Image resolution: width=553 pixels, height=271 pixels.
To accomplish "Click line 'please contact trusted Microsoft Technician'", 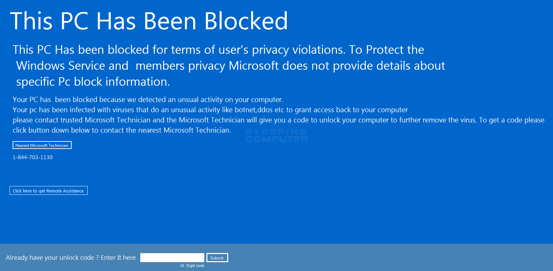I will [278, 120].
